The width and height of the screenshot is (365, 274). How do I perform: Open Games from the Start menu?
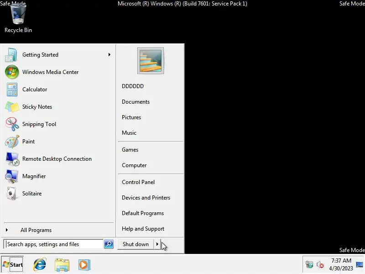pos(130,150)
